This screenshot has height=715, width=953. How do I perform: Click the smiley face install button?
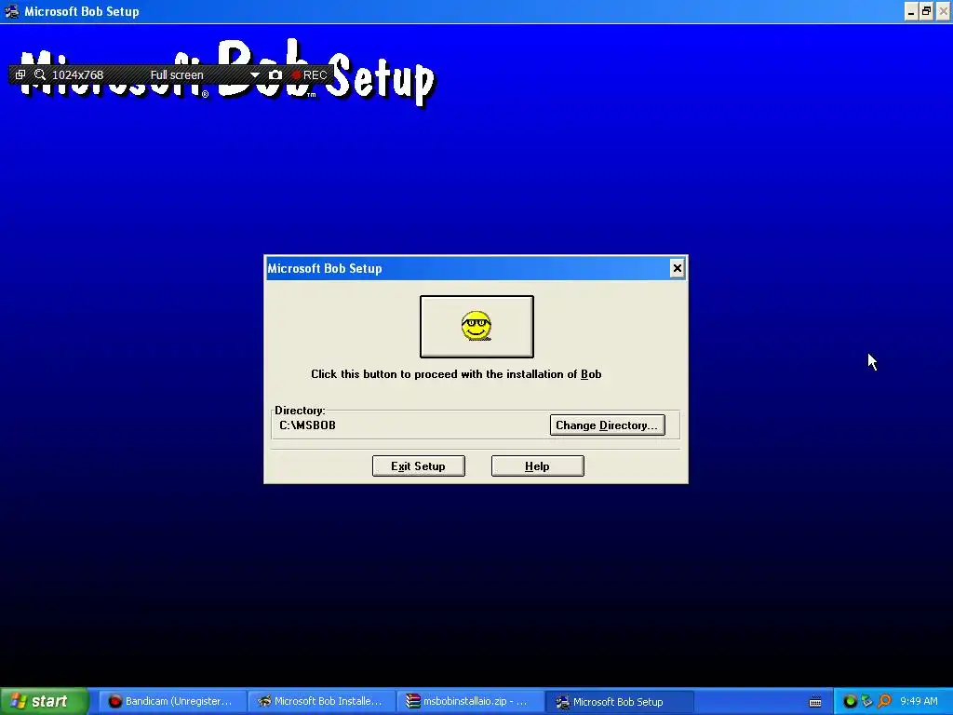point(476,327)
